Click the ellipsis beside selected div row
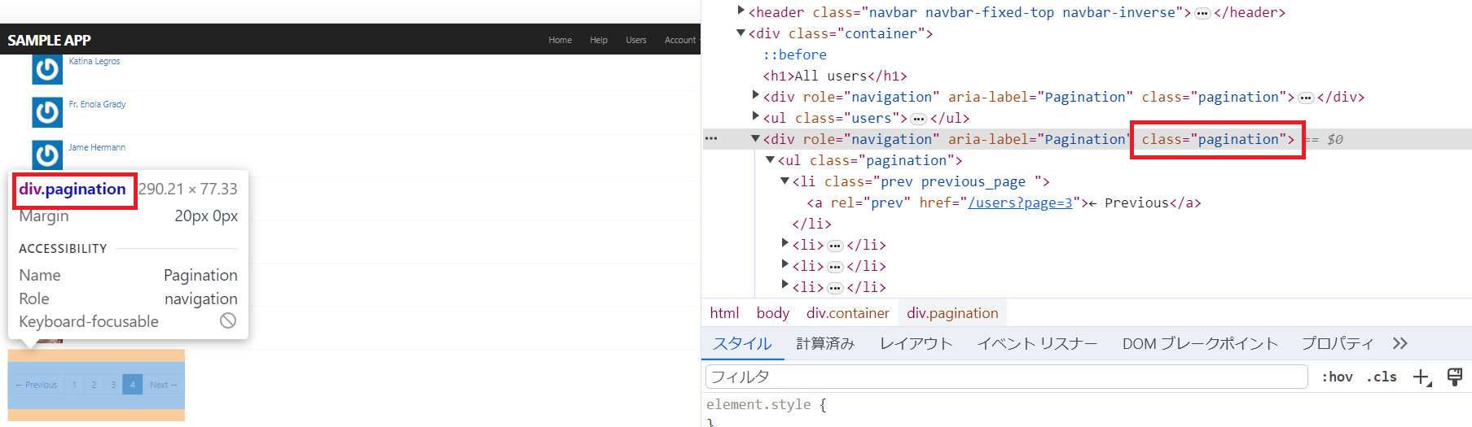This screenshot has width=1472, height=427. 711,138
